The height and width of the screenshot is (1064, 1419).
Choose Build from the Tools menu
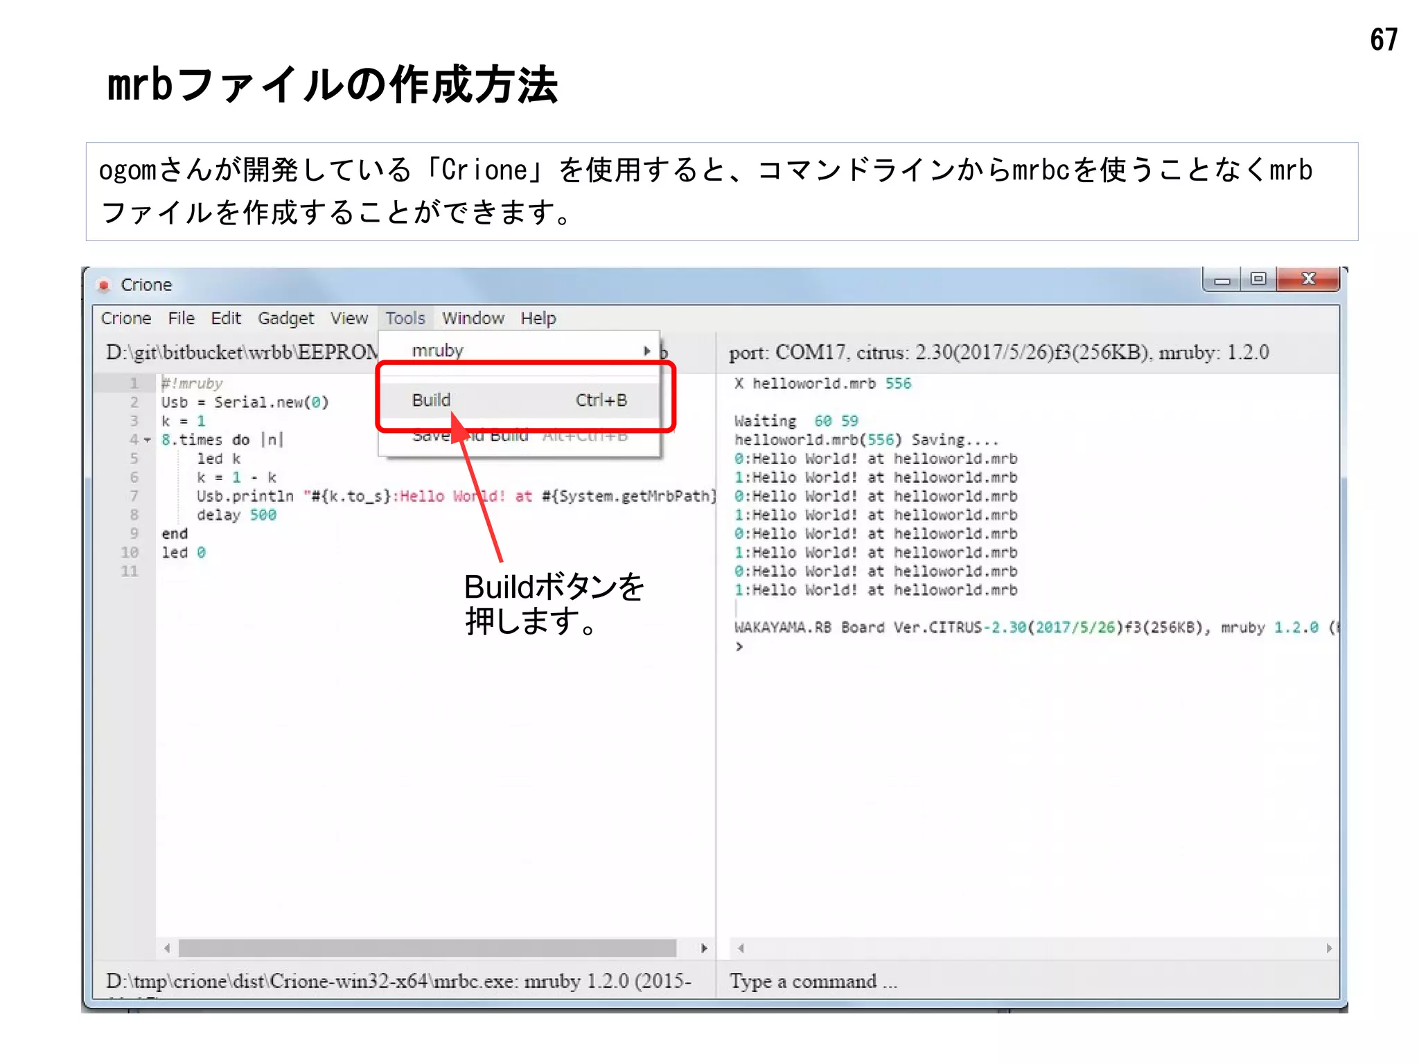pos(519,400)
